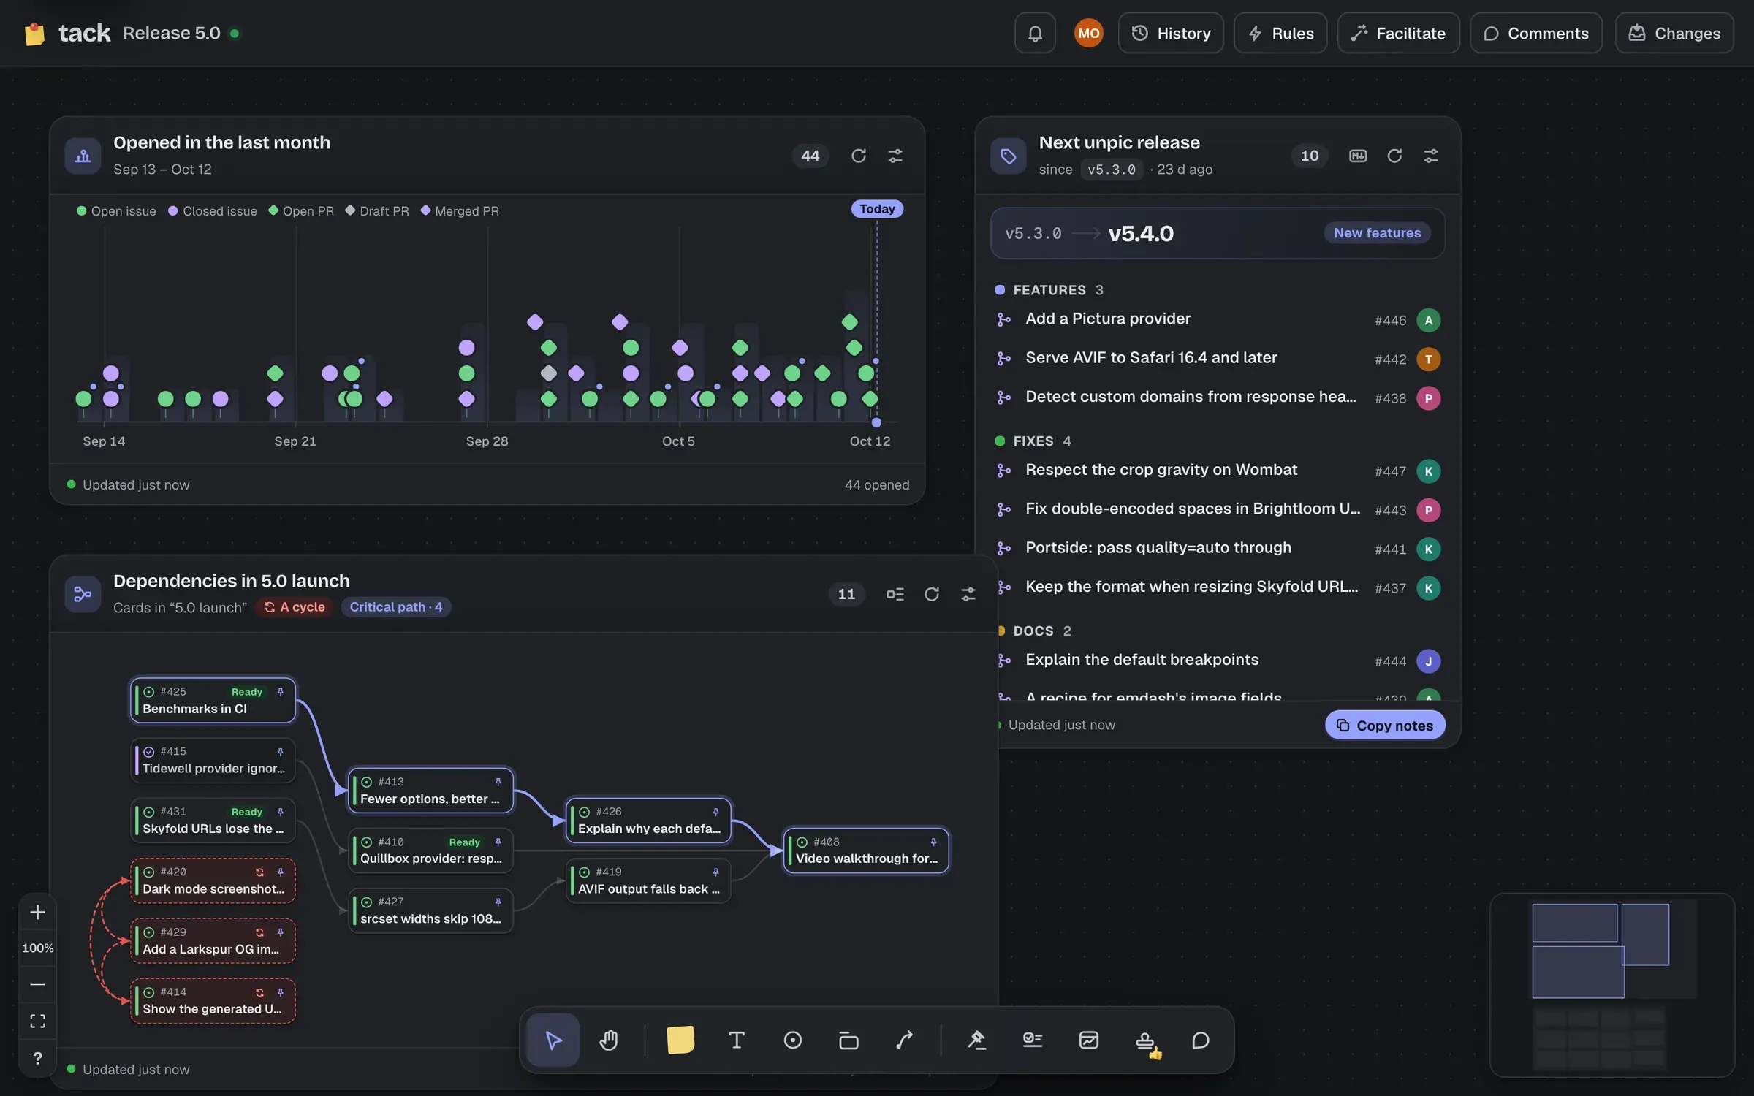
Task: Click the tack logo
Action: (x=67, y=33)
